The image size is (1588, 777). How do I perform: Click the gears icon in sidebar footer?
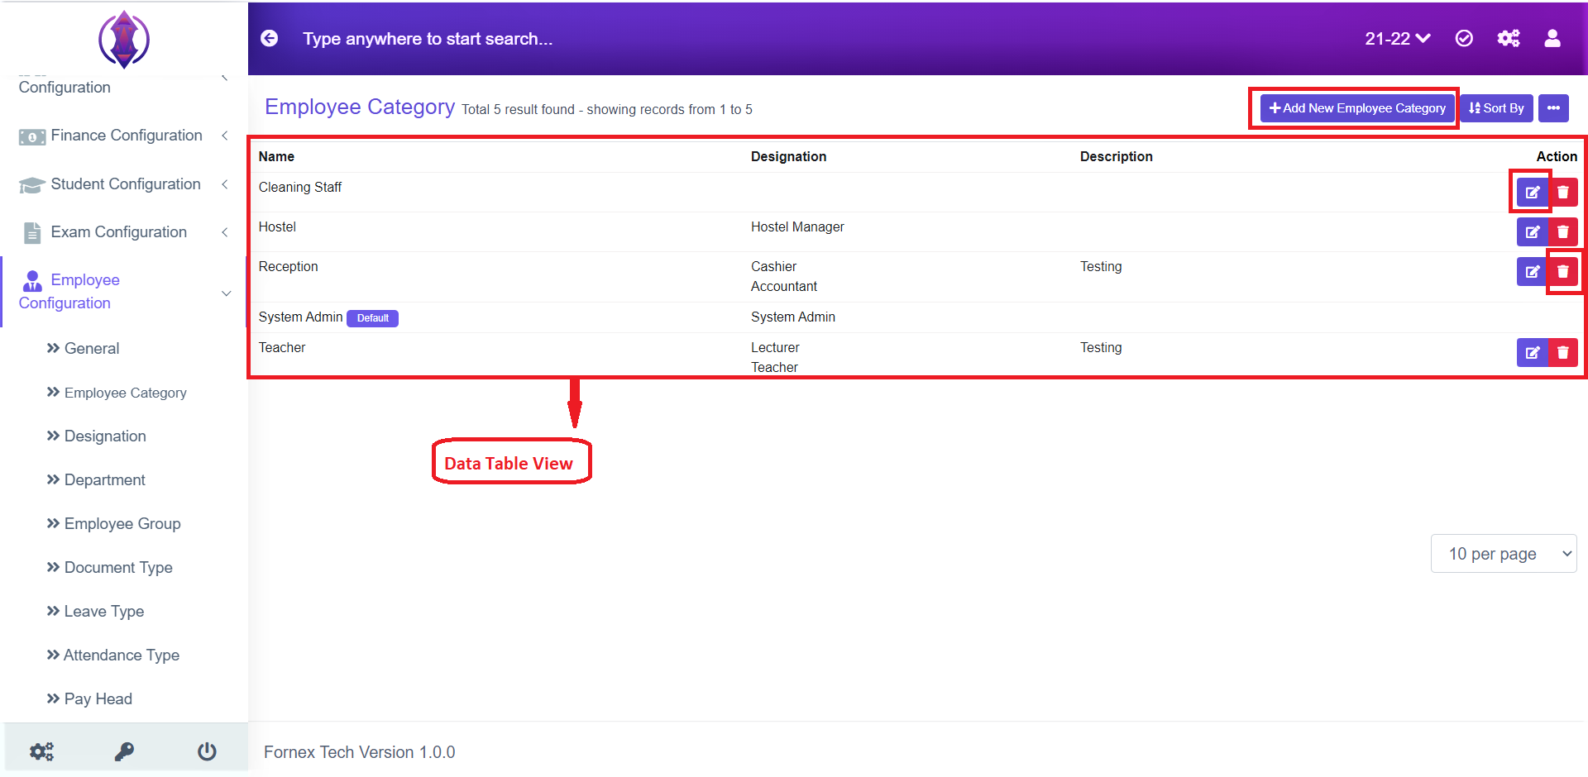click(x=41, y=751)
